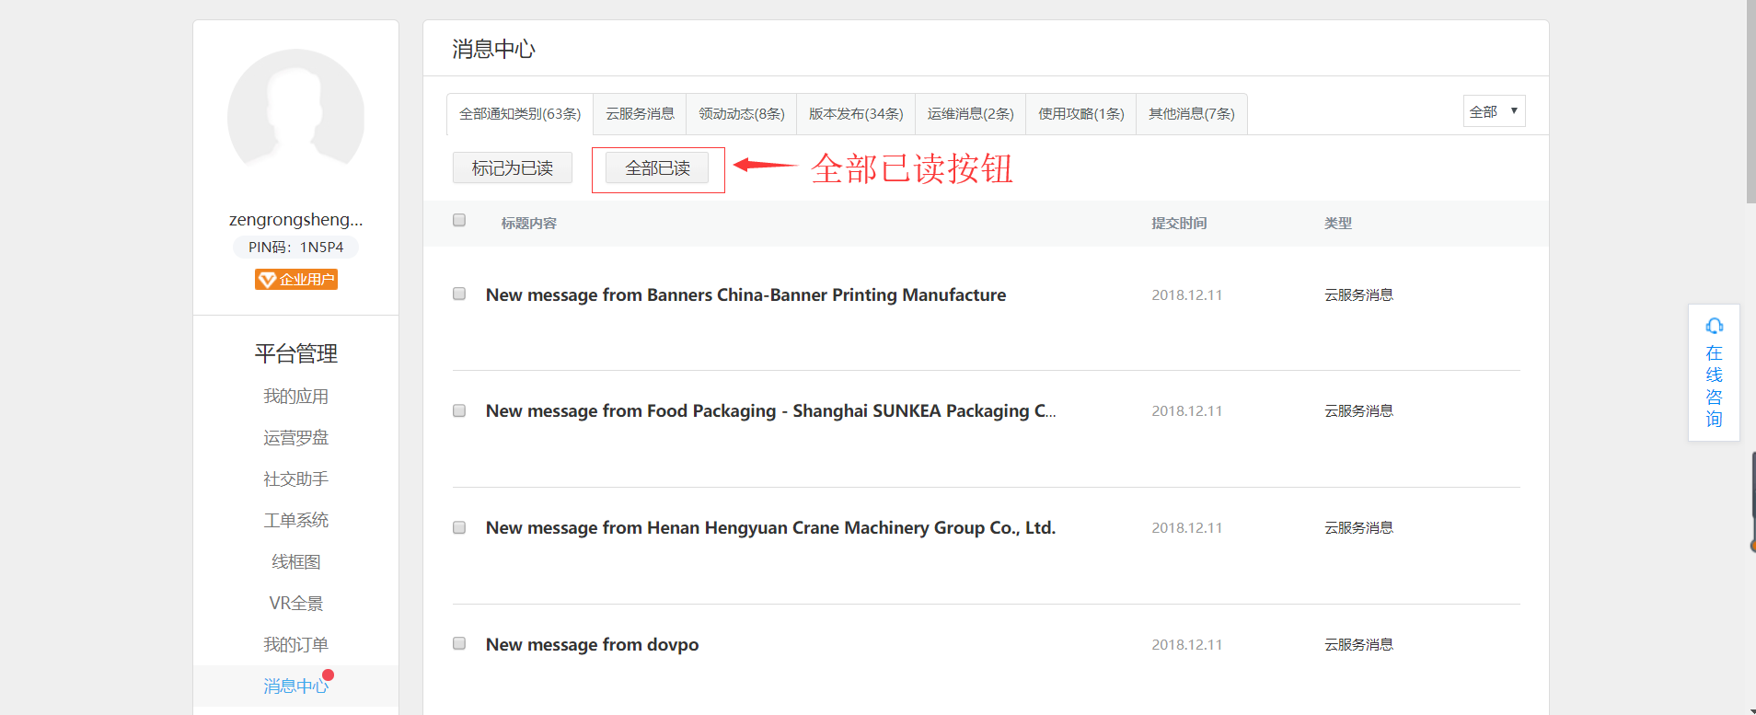Click the vertical page scrollbar
The image size is (1756, 715).
[x=1750, y=101]
